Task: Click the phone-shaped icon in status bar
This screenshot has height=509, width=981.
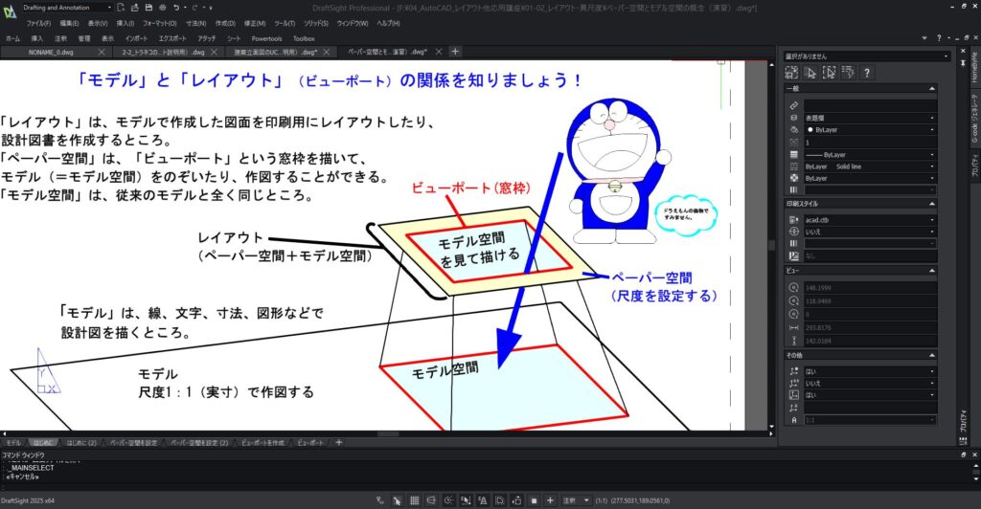Action: tap(379, 500)
